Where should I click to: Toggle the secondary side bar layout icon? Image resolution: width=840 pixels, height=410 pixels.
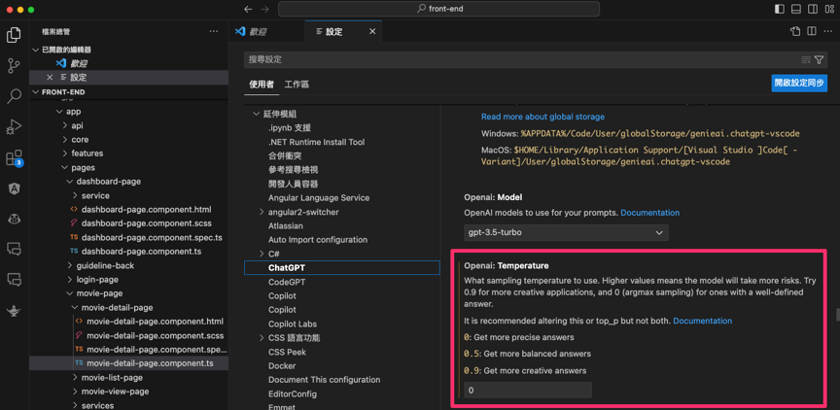[813, 9]
